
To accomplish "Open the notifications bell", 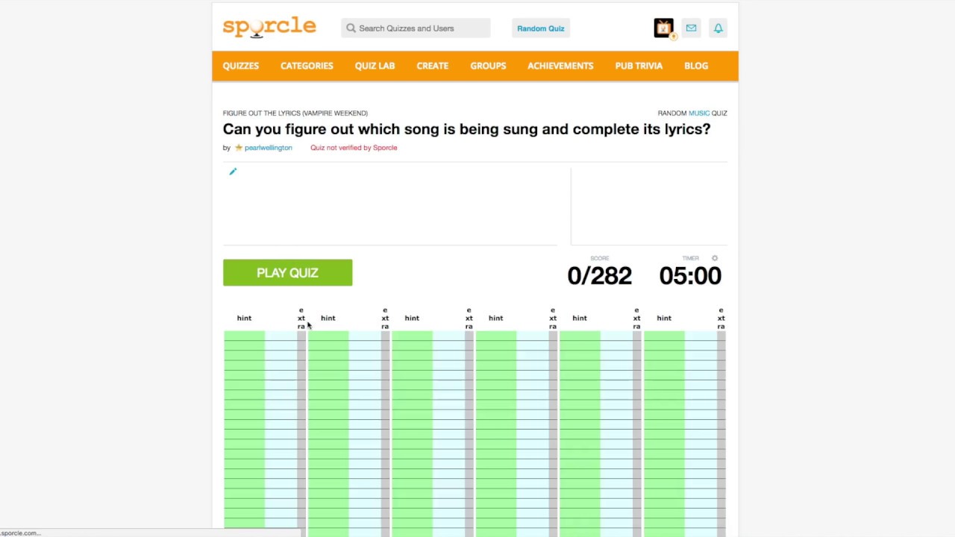I will 718,28.
